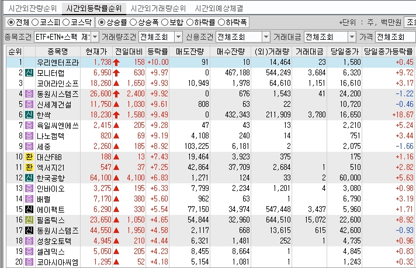Click the 증 badge beside 세중
The width and height of the screenshot is (416, 268).
coord(29,147)
